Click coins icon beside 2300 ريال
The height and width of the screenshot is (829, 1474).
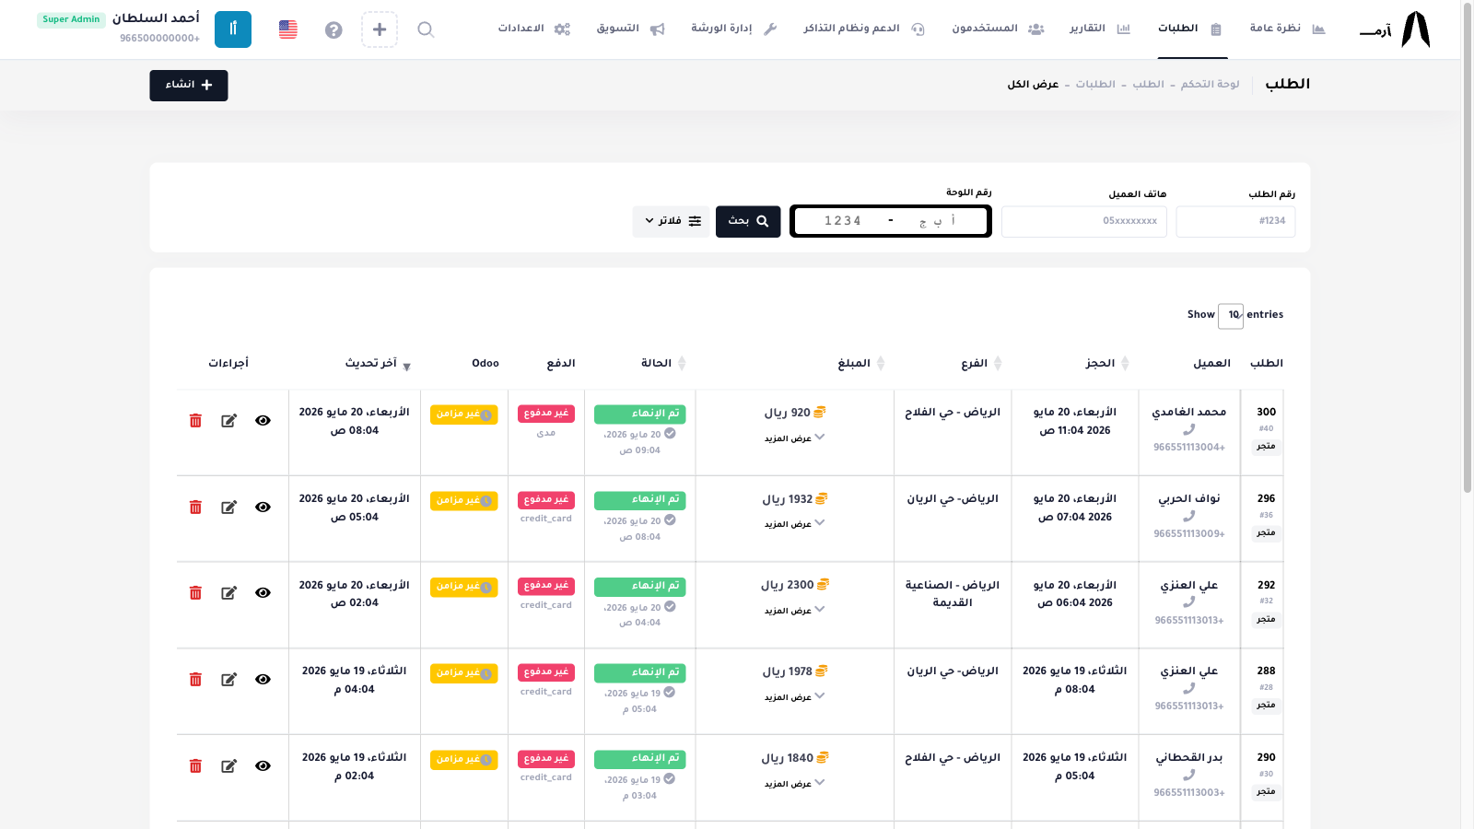point(823,585)
